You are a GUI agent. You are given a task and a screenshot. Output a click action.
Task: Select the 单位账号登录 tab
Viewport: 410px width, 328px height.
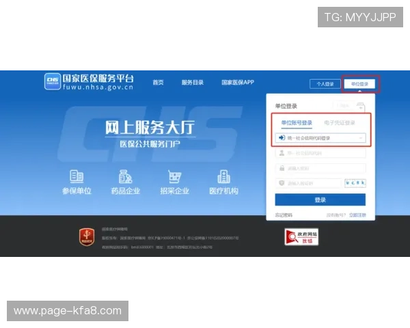coord(297,123)
